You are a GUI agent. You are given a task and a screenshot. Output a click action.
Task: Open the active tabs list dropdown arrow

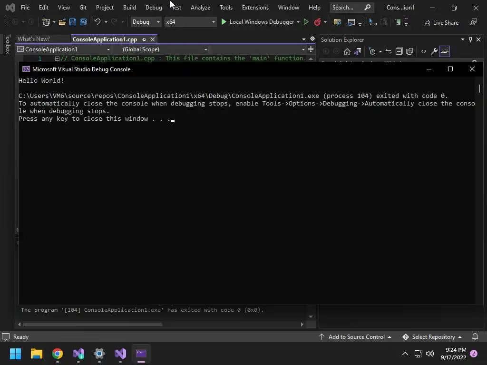[x=304, y=39]
